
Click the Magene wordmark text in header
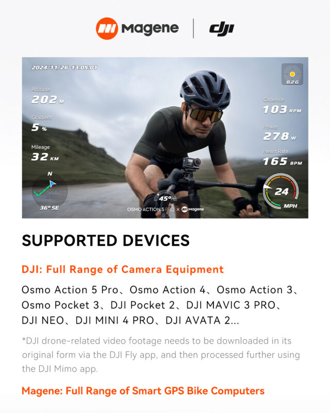point(150,28)
